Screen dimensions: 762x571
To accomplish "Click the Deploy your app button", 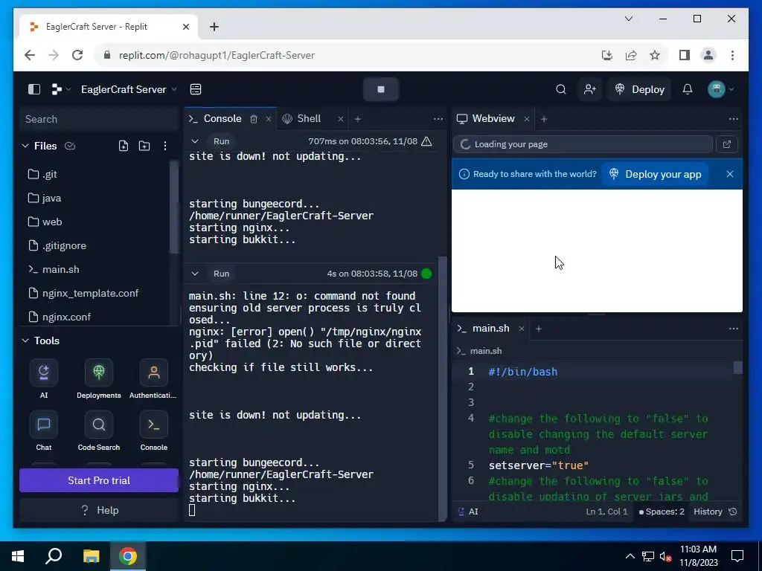I will (655, 174).
